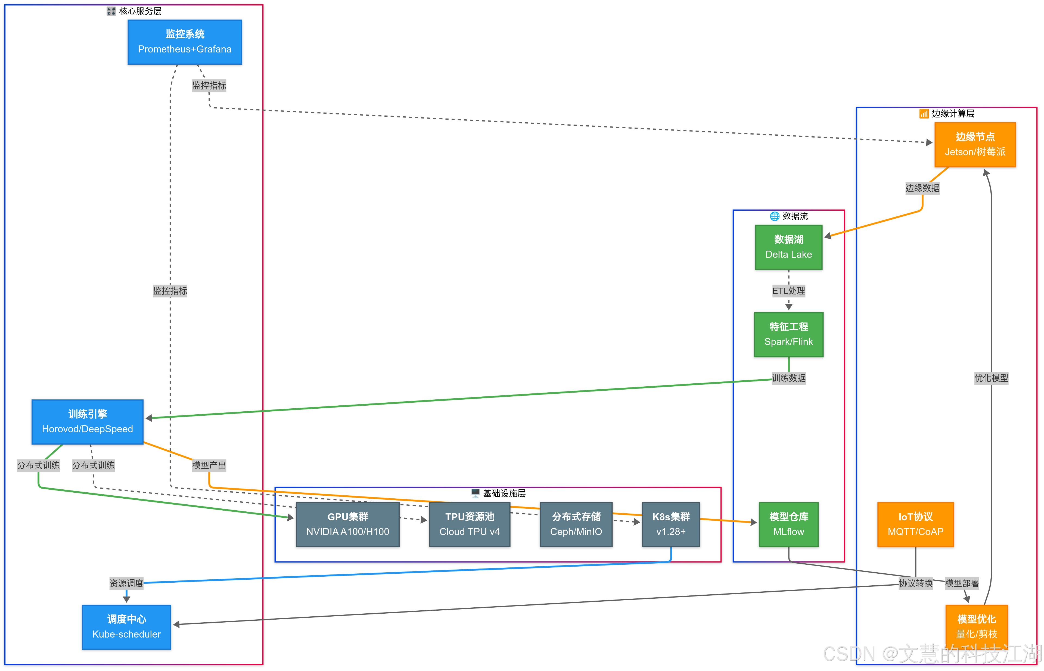Select the 边缘节点 Jetson node
This screenshot has height=671, width=1044.
click(x=975, y=145)
